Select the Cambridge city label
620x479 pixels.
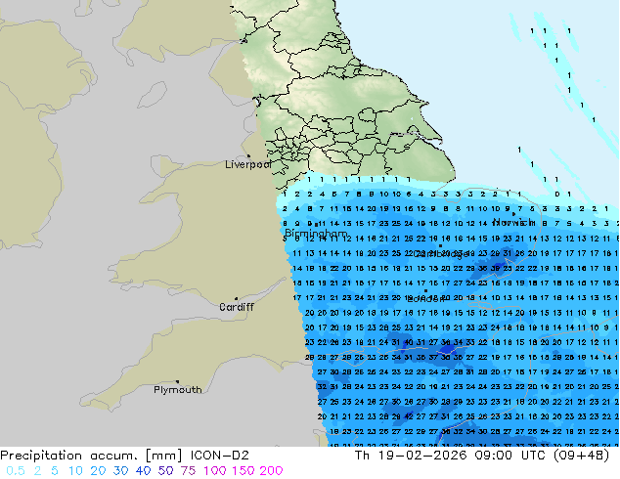(x=441, y=254)
